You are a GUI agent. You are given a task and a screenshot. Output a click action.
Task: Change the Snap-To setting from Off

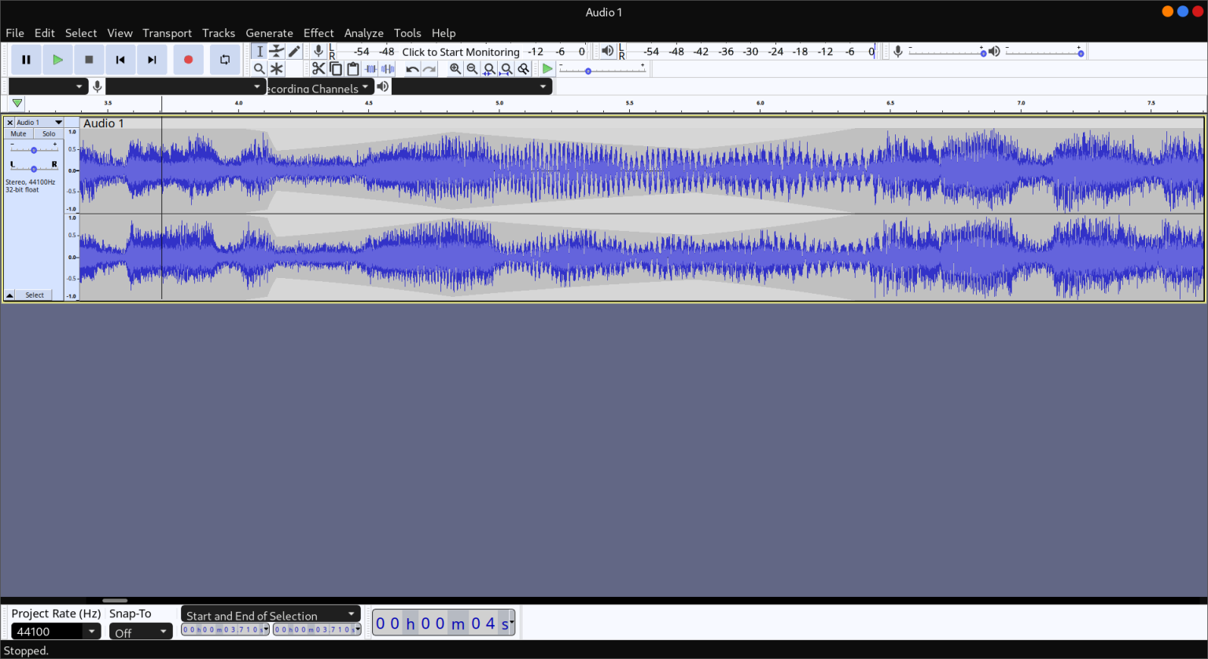click(140, 631)
